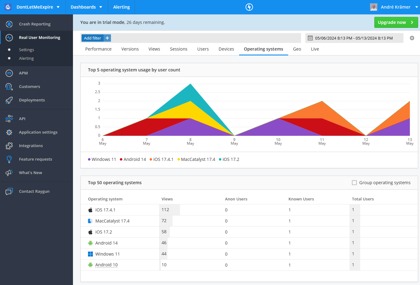Viewport: 420px width, 285px height.
Task: Enable Group operating systems
Action: [354, 182]
